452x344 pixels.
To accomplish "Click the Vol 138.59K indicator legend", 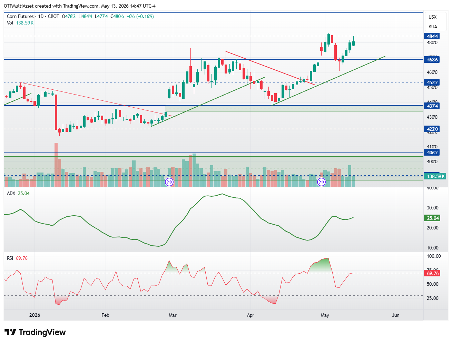I will [x=20, y=23].
